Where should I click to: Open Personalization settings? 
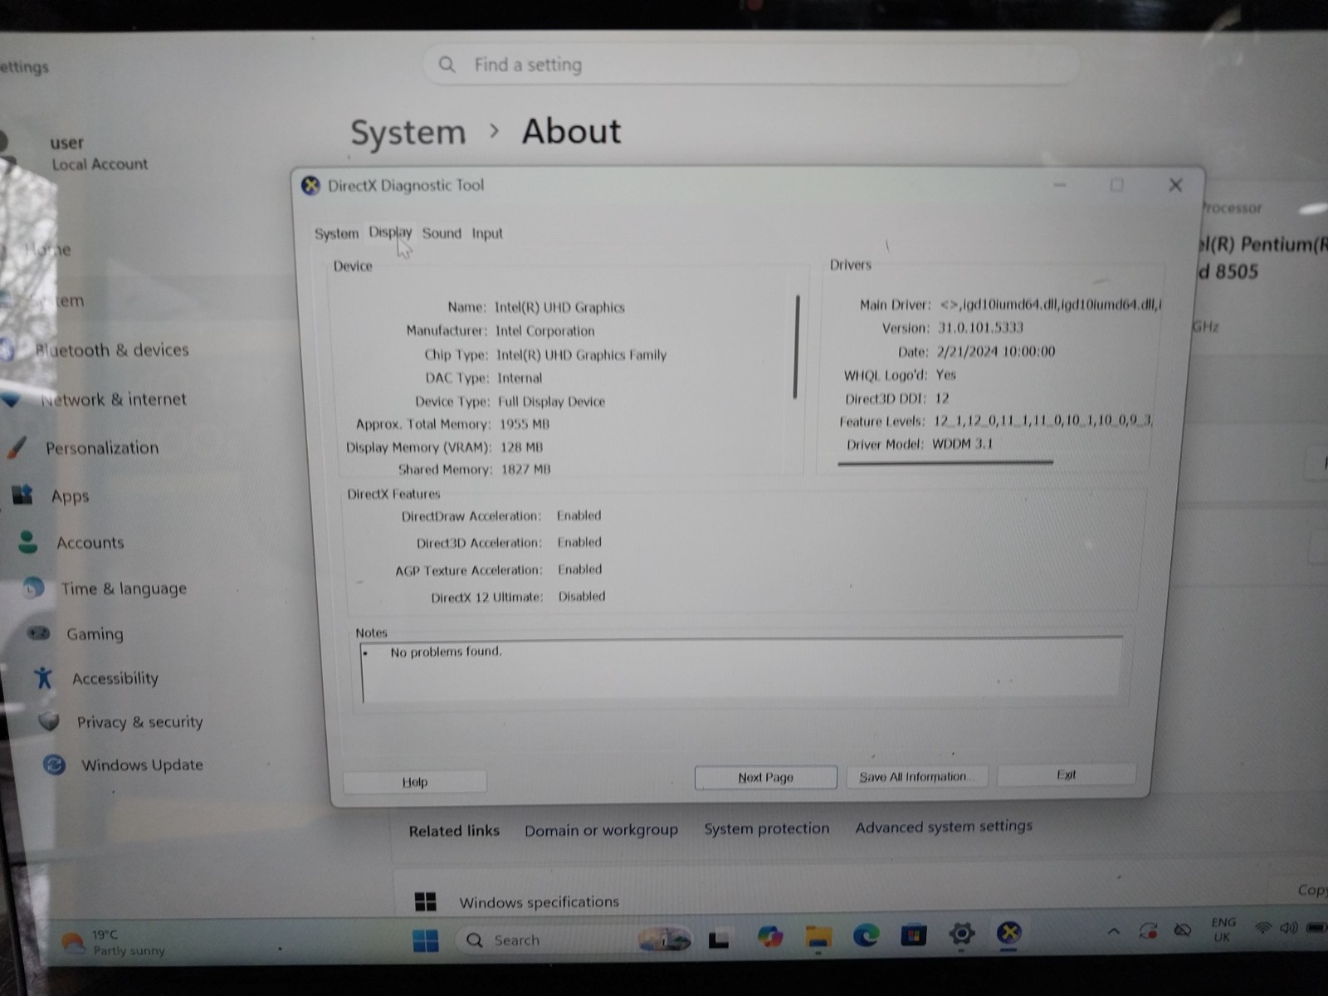pos(102,448)
